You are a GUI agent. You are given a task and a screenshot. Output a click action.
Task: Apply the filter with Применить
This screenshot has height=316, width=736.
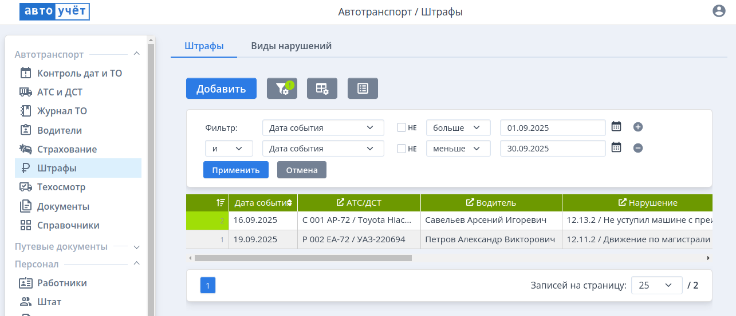click(236, 170)
